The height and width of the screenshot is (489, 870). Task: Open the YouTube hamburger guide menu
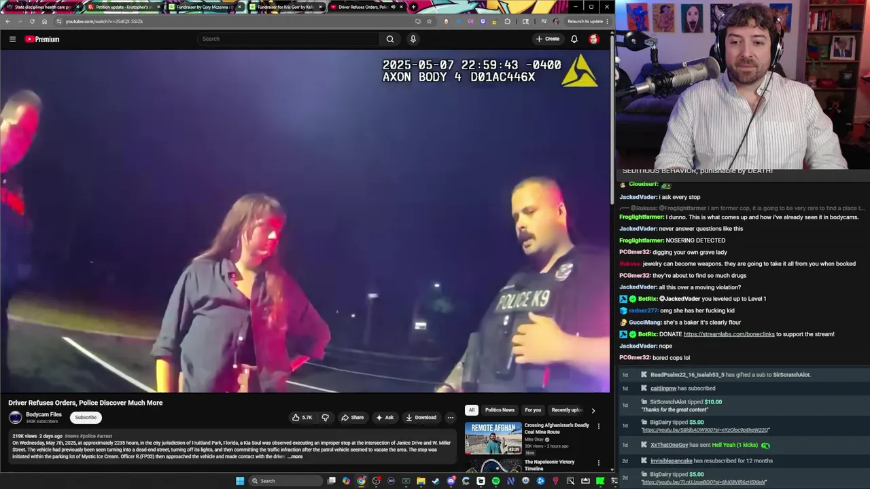pos(12,39)
